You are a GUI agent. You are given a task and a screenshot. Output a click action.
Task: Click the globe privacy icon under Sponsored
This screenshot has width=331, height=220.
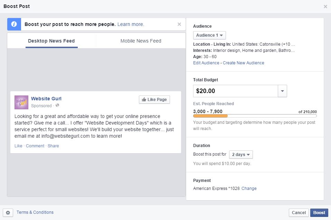[57, 106]
